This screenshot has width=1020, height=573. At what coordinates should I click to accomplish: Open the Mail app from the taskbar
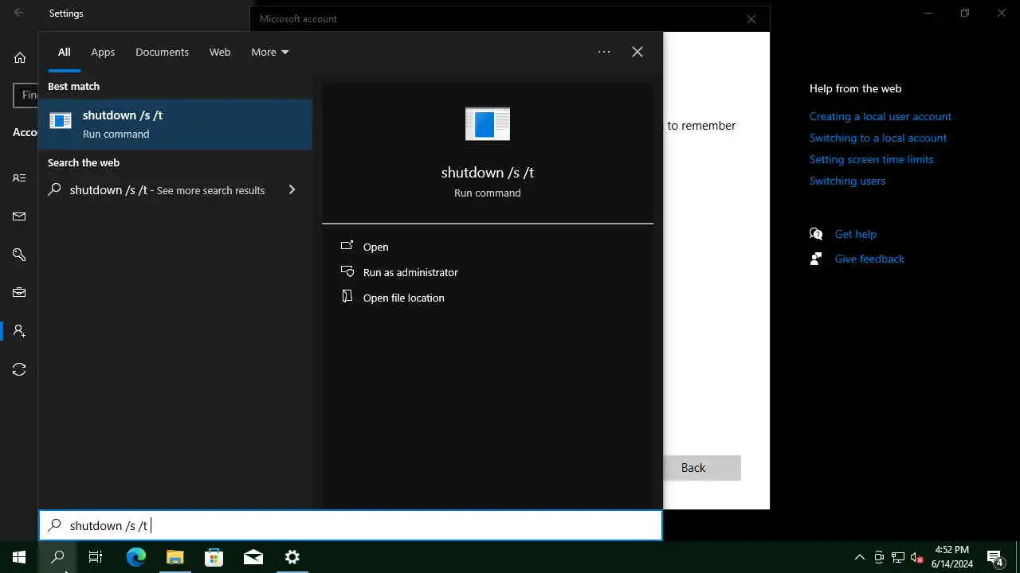point(253,557)
